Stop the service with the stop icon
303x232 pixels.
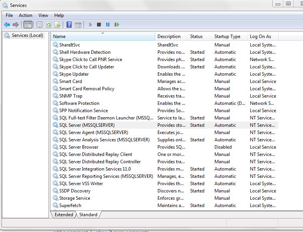99,25
